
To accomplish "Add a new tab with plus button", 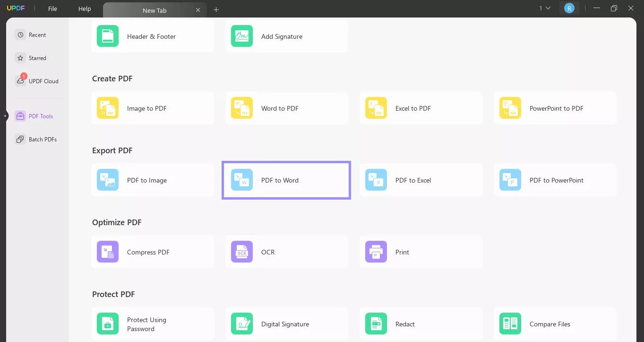I will click(216, 9).
